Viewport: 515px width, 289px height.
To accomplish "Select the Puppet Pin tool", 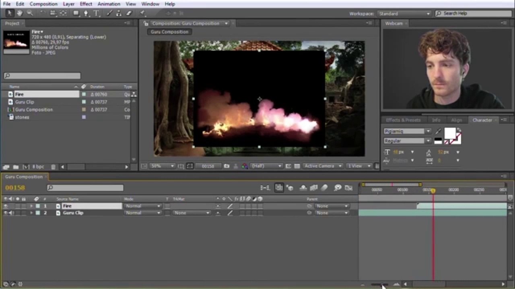I will [143, 13].
